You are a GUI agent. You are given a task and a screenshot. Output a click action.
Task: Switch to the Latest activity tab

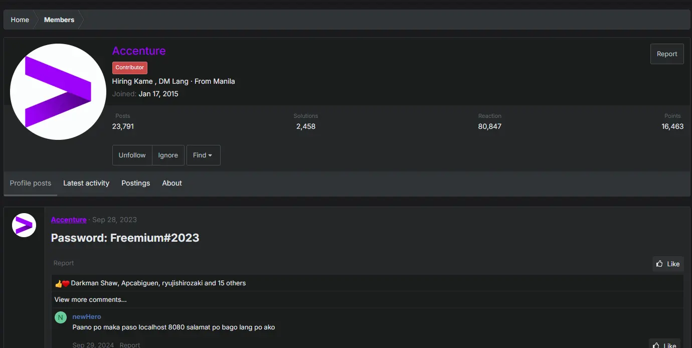tap(86, 183)
